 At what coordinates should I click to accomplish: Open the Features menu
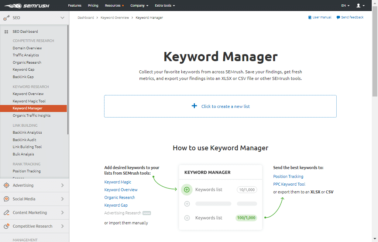click(x=75, y=5)
